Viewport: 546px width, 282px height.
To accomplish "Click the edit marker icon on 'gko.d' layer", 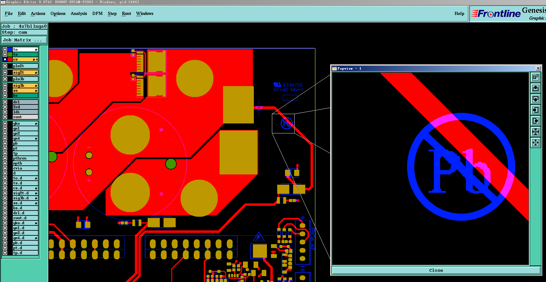I will pos(36,223).
